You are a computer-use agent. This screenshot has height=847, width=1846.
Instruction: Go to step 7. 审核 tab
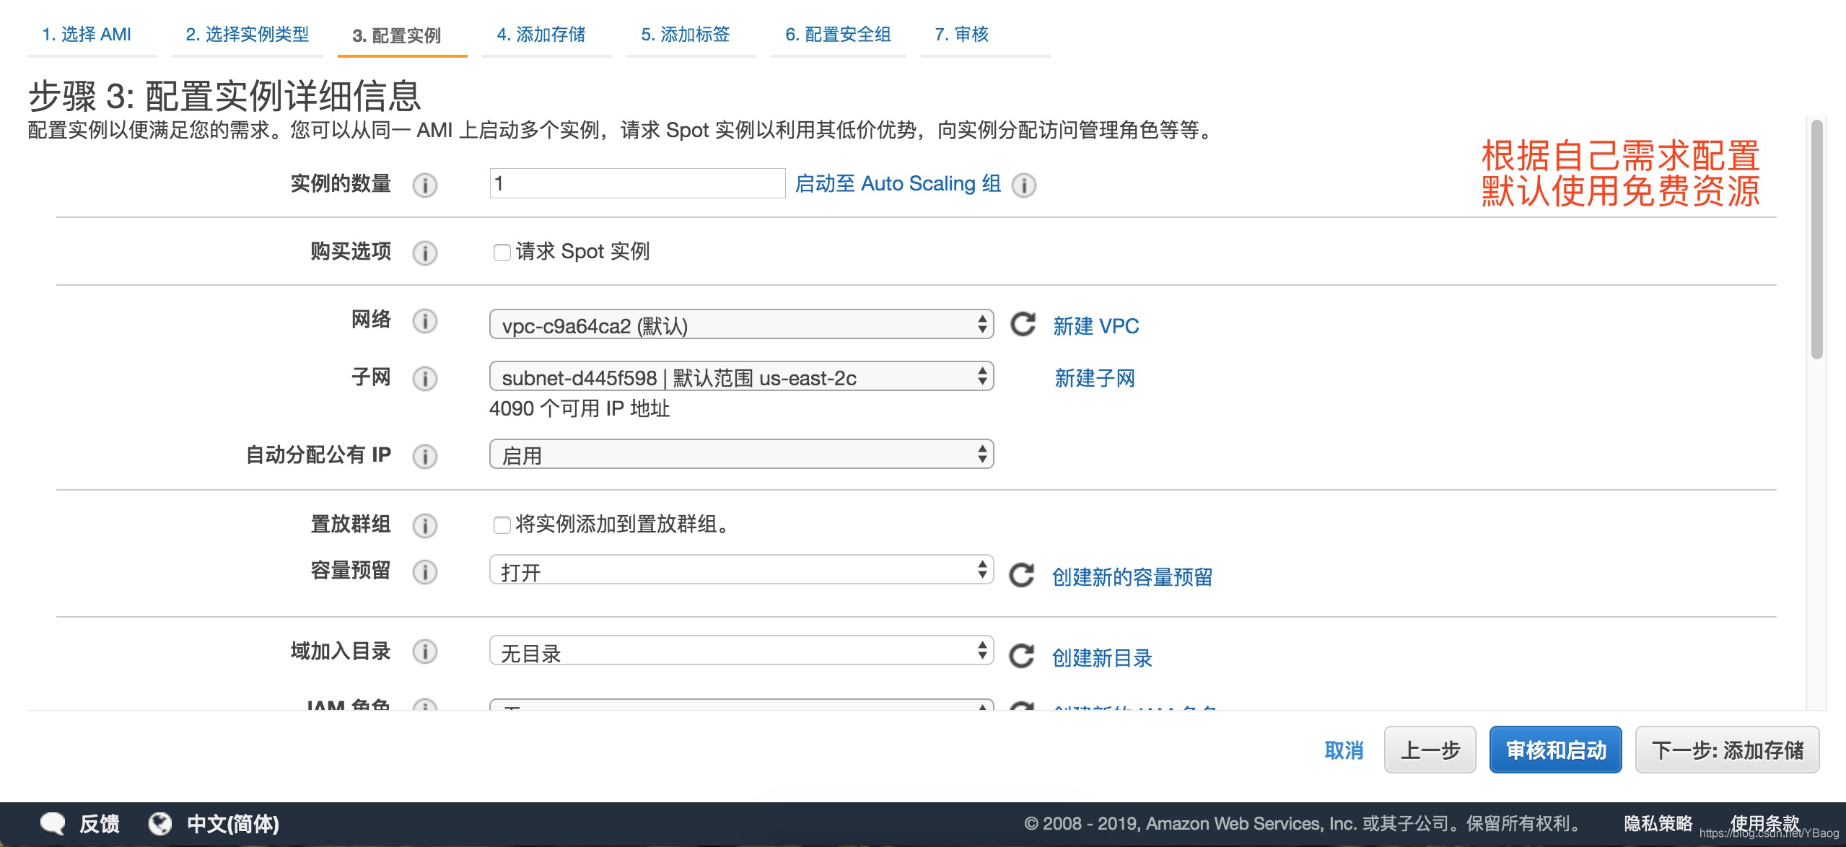pyautogui.click(x=961, y=34)
